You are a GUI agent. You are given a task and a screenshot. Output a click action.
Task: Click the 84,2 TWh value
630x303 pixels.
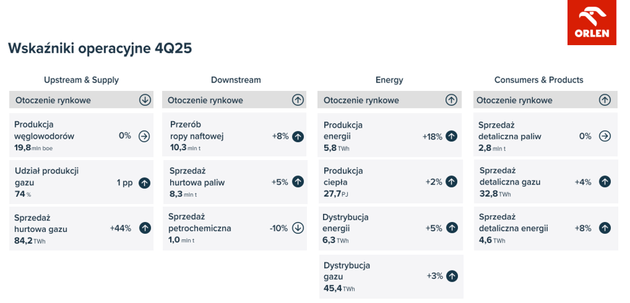30,241
